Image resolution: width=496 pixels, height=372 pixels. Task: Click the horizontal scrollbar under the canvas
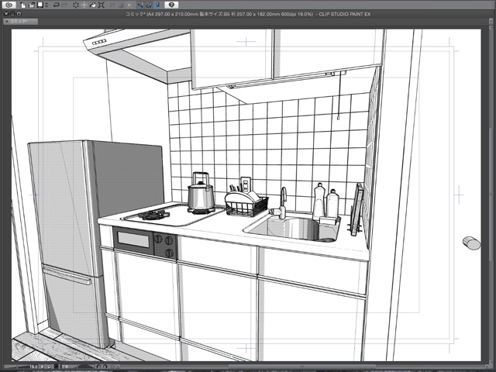(x=301, y=367)
